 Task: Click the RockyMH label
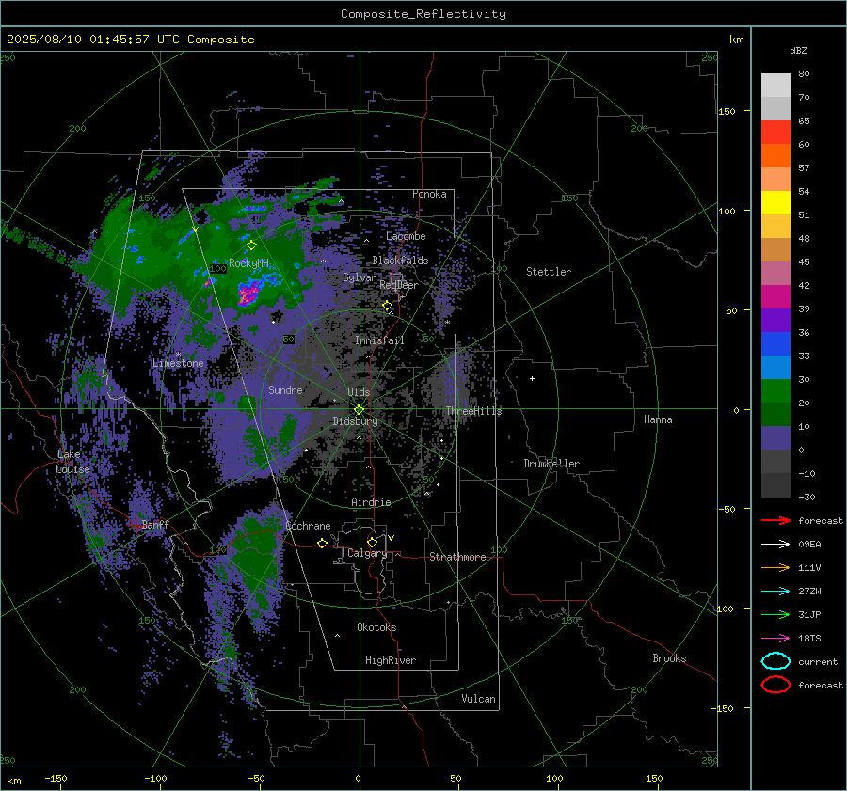(248, 263)
